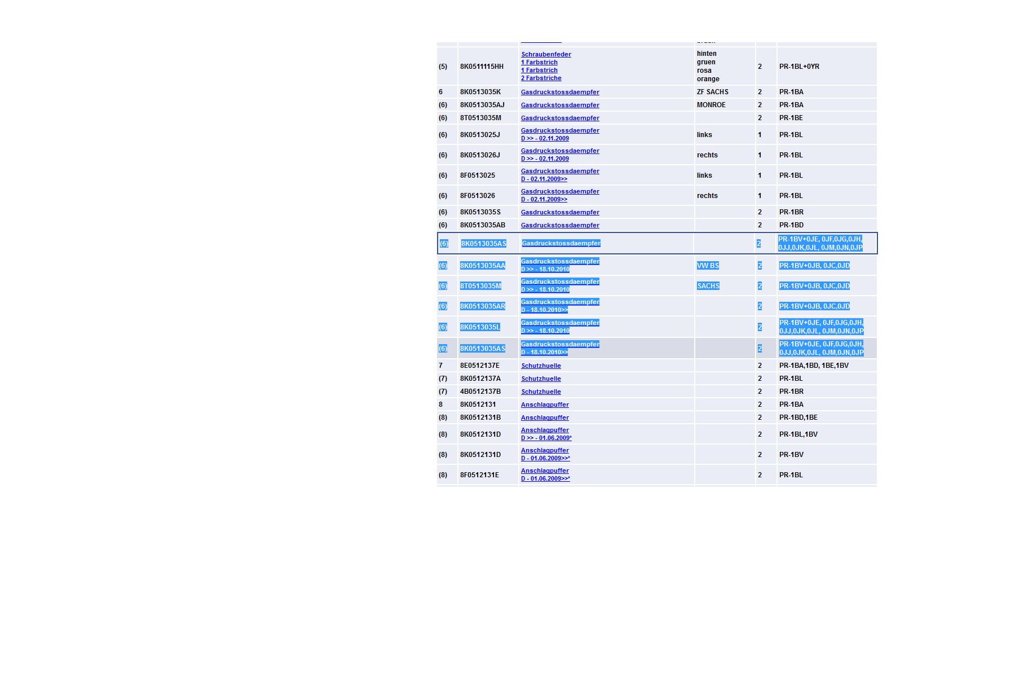Open Anschlagpuffer link for 8F0512131E
This screenshot has width=1015, height=677.
[545, 471]
